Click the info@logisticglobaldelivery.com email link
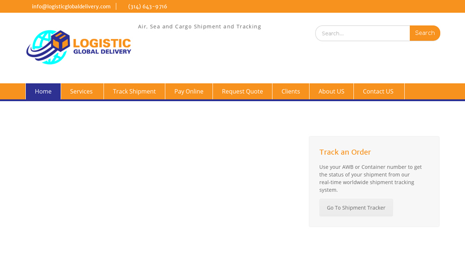The height and width of the screenshot is (262, 465). click(71, 7)
